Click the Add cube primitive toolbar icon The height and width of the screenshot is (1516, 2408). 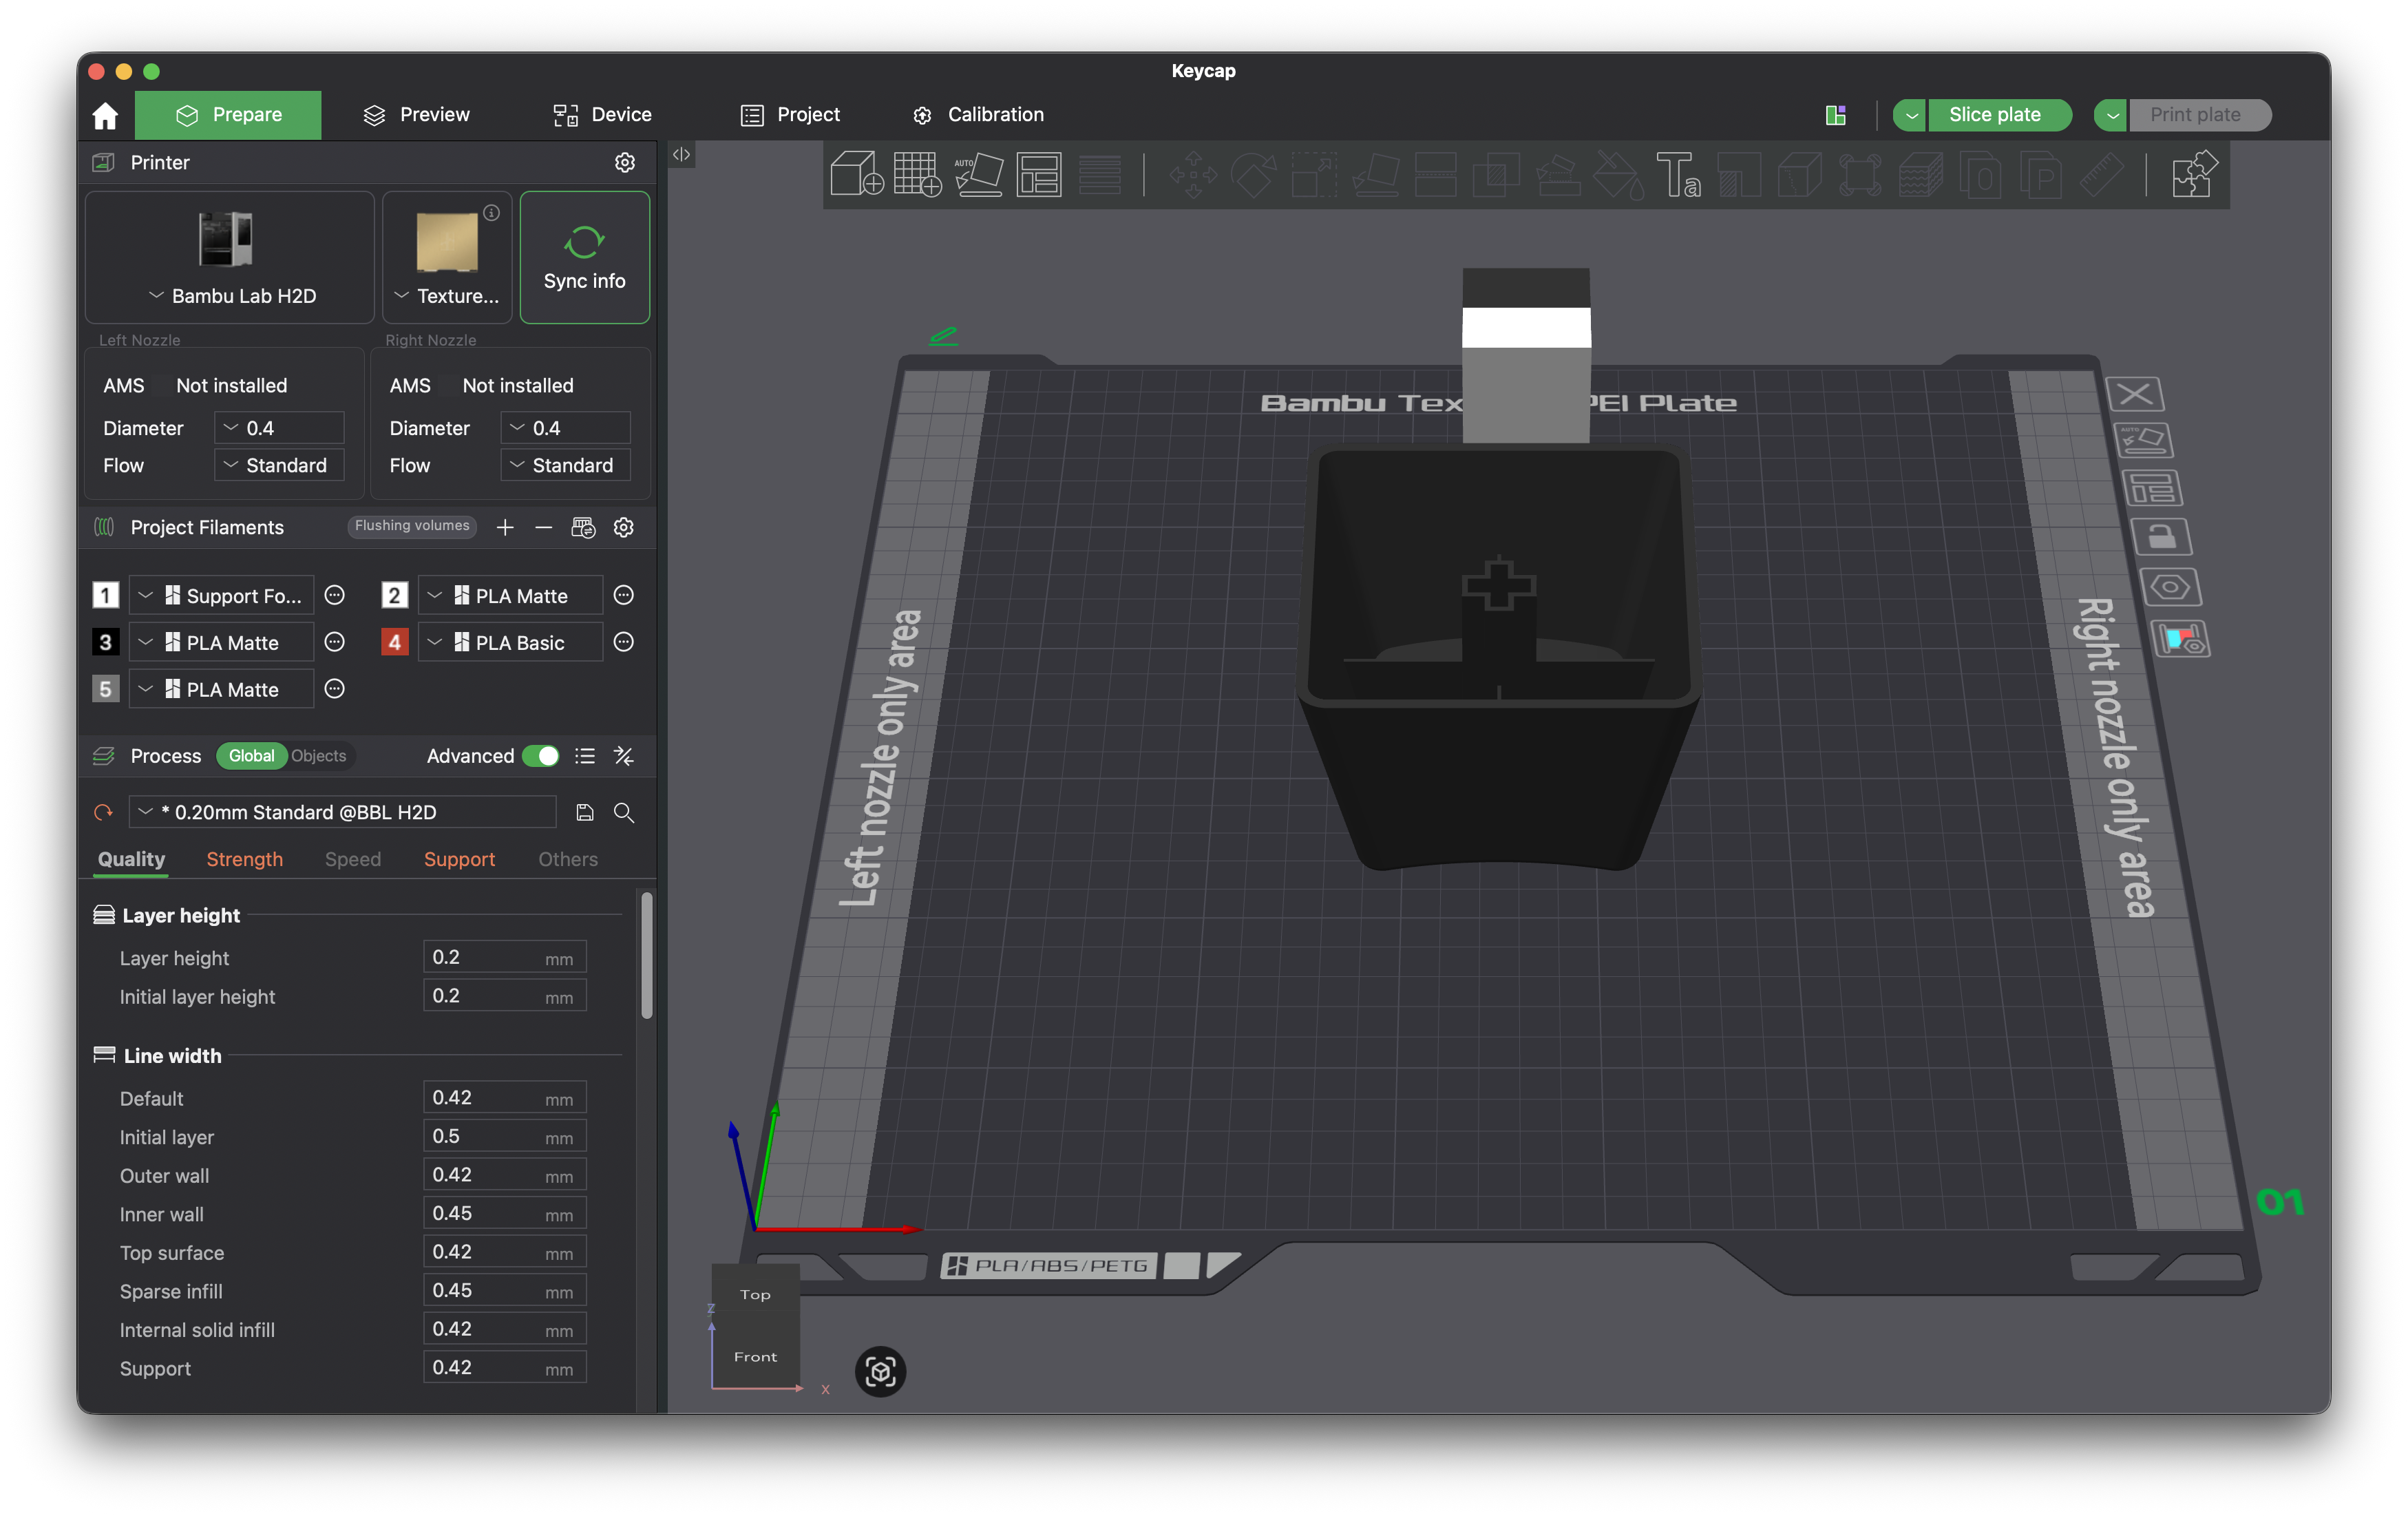tap(857, 174)
